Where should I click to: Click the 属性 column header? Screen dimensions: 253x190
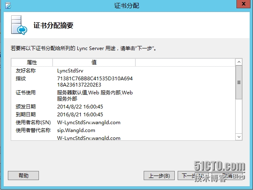[32, 62]
